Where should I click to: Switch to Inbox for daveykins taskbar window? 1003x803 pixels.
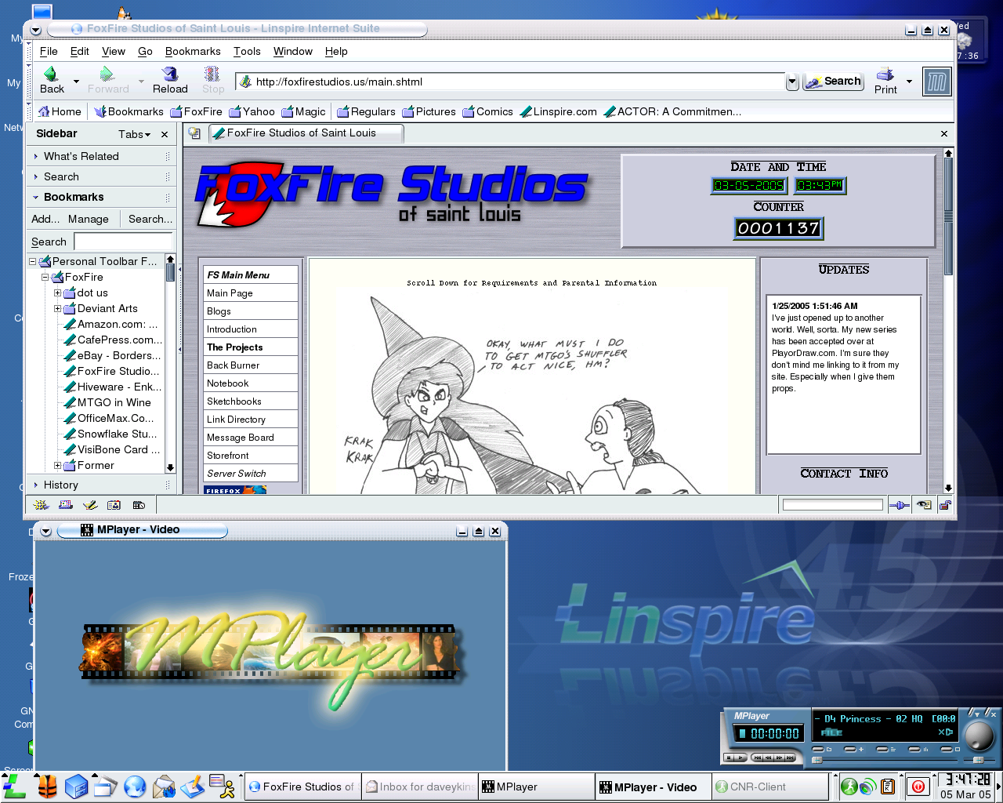(419, 787)
